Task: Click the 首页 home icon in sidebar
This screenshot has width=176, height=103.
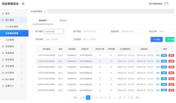Action: 3,13
